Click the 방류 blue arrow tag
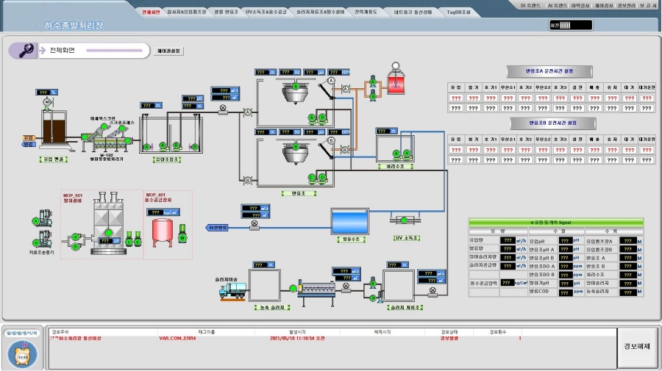Screen dimensions: 662x371 click(28, 144)
